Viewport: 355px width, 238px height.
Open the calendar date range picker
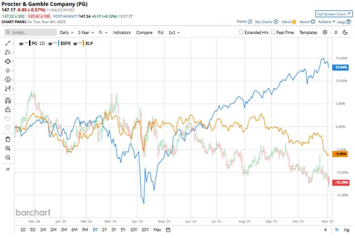(x=168, y=230)
